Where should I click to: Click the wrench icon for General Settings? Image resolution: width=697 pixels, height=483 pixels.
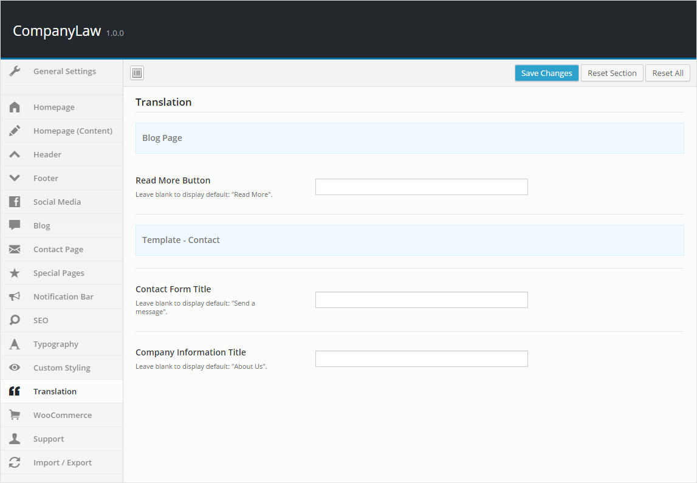(15, 71)
